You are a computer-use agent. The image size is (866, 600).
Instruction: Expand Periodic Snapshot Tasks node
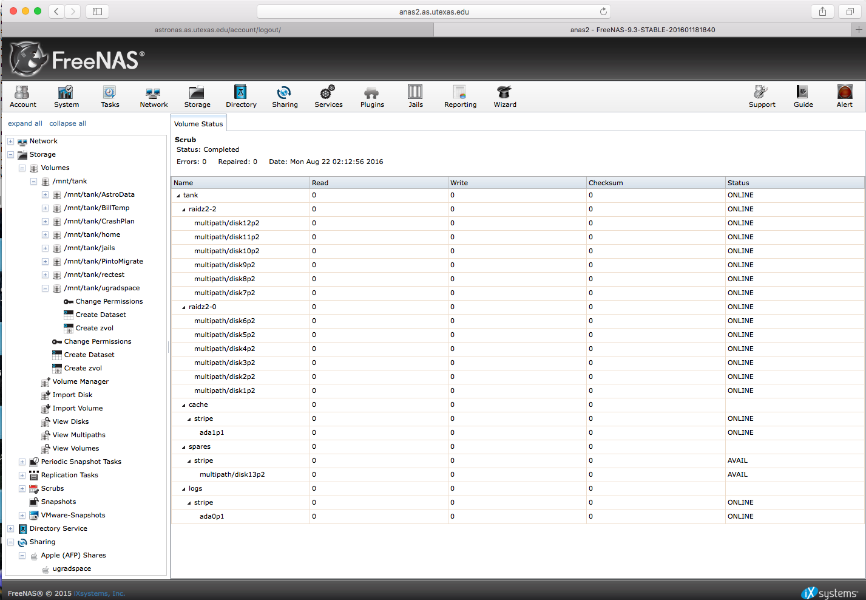[x=22, y=462]
